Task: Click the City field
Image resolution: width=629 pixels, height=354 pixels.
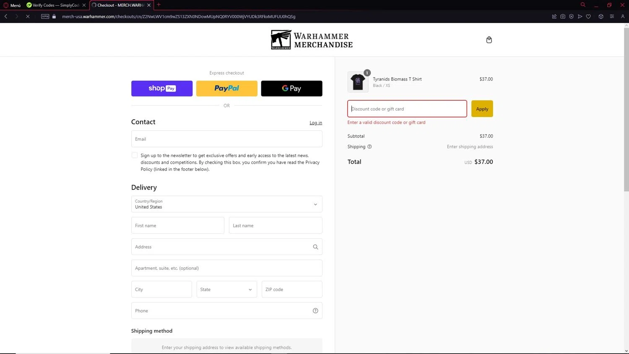Action: coord(161,289)
